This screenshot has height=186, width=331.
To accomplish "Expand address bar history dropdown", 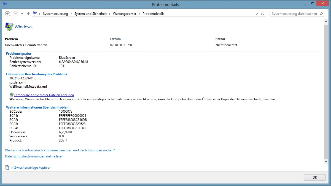I will click(257, 14).
